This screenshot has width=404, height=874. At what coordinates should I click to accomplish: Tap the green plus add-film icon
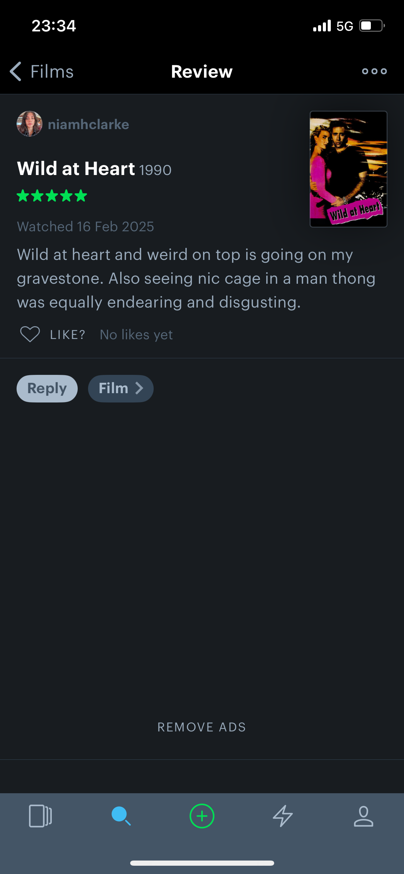(202, 816)
